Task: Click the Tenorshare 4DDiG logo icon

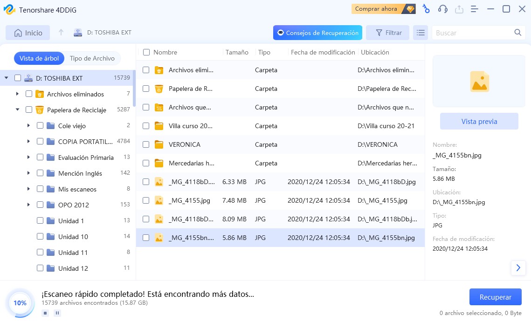Action: (9, 9)
